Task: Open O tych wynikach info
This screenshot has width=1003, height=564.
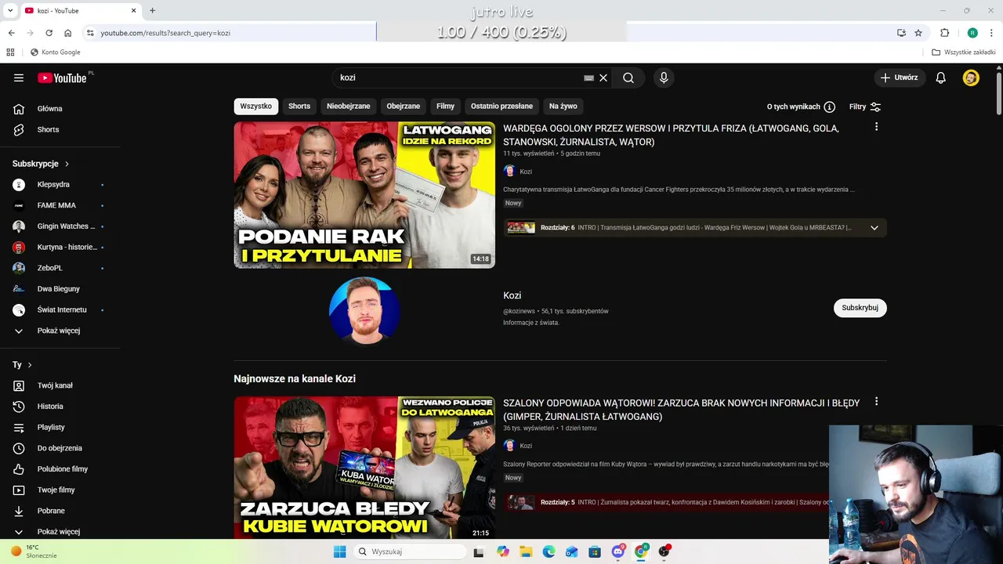Action: (801, 107)
